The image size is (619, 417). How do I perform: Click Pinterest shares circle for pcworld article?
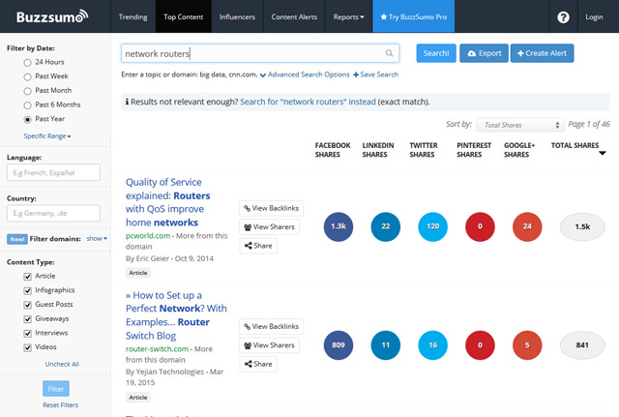pos(480,226)
